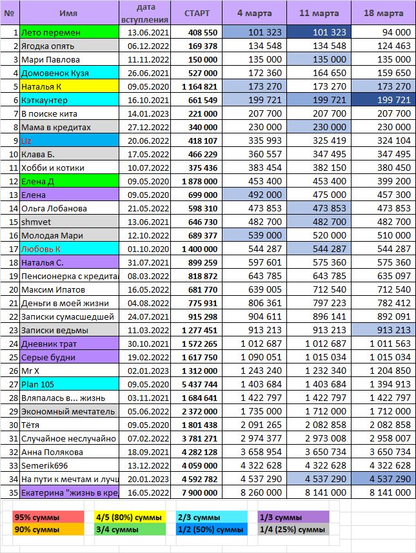
Task: Click the red 'Любовь К' cell
Action: coord(69,249)
